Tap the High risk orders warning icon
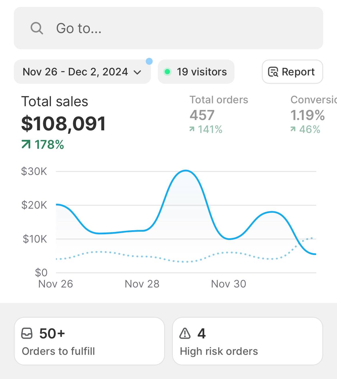This screenshot has width=337, height=379. (185, 334)
